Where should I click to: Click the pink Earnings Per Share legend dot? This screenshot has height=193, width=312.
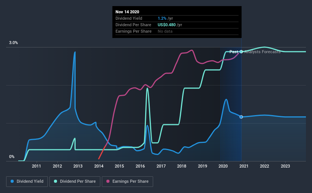108,181
